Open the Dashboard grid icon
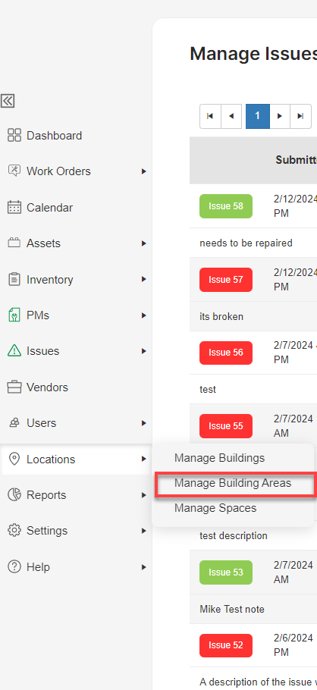Screen dimensions: 317x690 [x=14, y=135]
